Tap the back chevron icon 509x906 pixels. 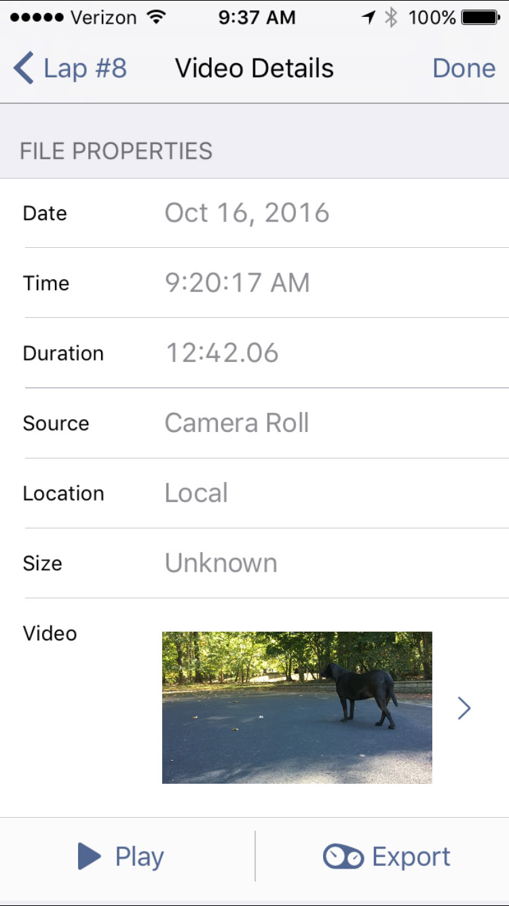23,69
